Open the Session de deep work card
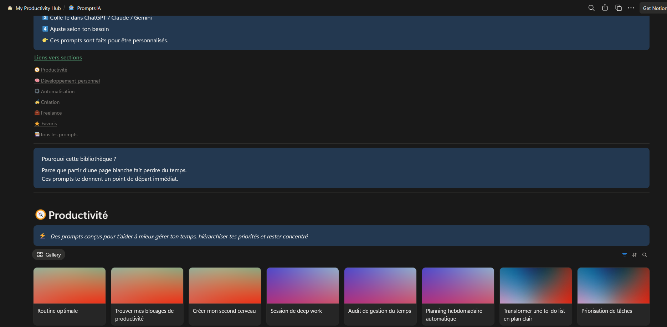 coord(302,296)
